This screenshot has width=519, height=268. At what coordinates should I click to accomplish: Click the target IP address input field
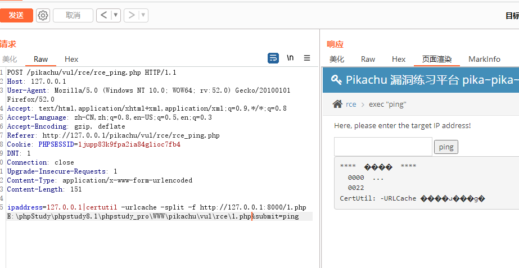pos(383,147)
